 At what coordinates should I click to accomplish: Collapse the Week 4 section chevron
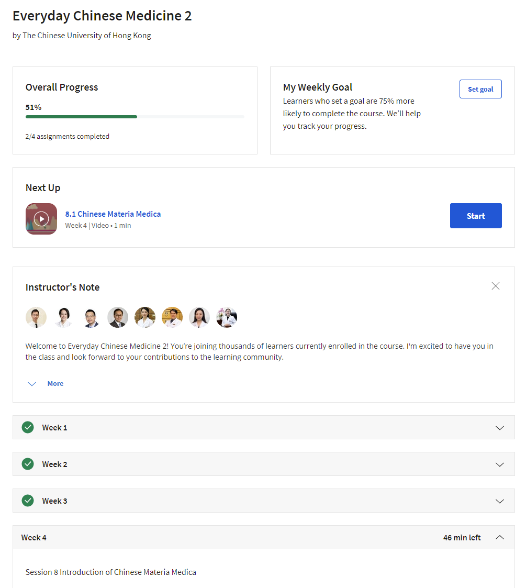[x=500, y=537]
